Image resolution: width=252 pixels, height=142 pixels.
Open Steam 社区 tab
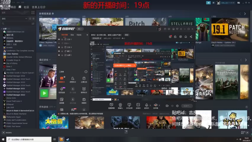pyautogui.click(x=26, y=7)
